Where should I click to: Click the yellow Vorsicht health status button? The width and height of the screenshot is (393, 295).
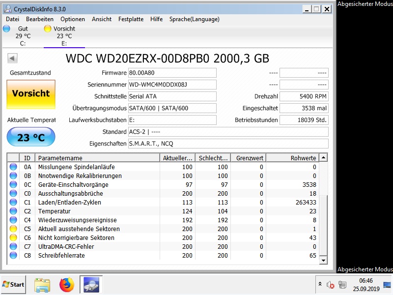(x=31, y=94)
